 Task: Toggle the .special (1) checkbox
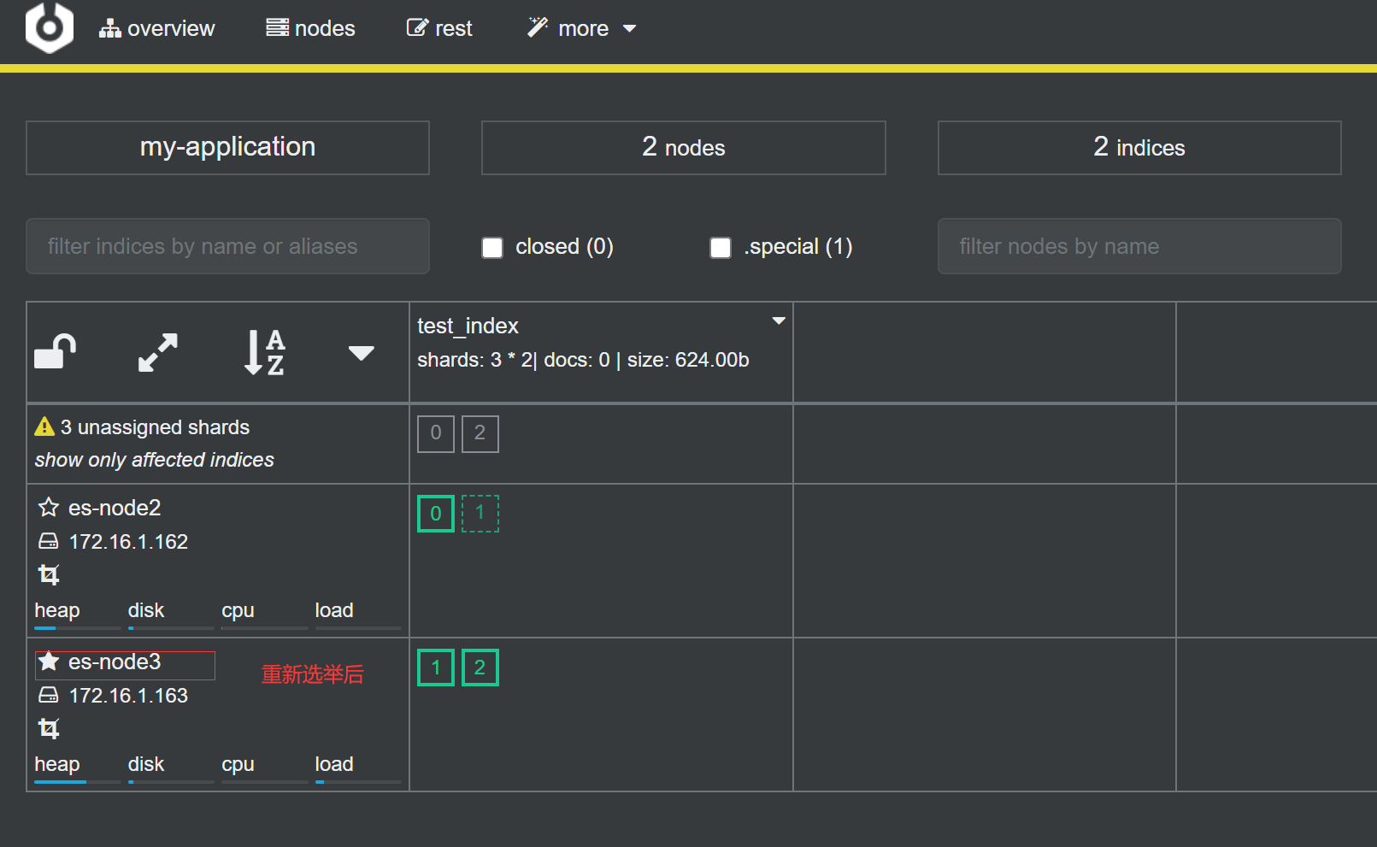point(721,248)
